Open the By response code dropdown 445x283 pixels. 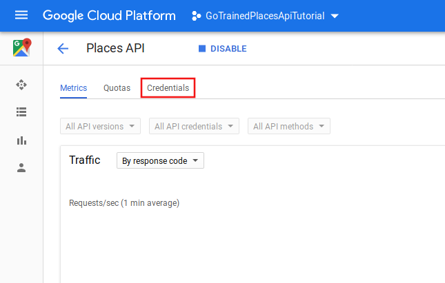160,161
